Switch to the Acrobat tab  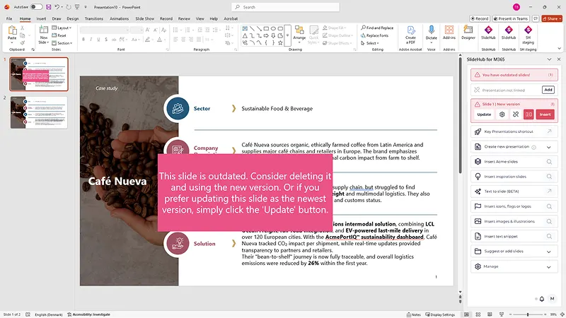[231, 18]
